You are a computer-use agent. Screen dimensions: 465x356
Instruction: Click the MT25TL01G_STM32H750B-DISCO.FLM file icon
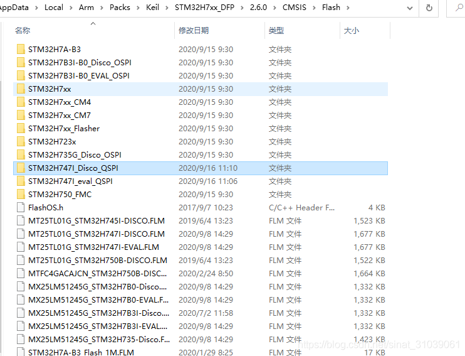[21, 260]
